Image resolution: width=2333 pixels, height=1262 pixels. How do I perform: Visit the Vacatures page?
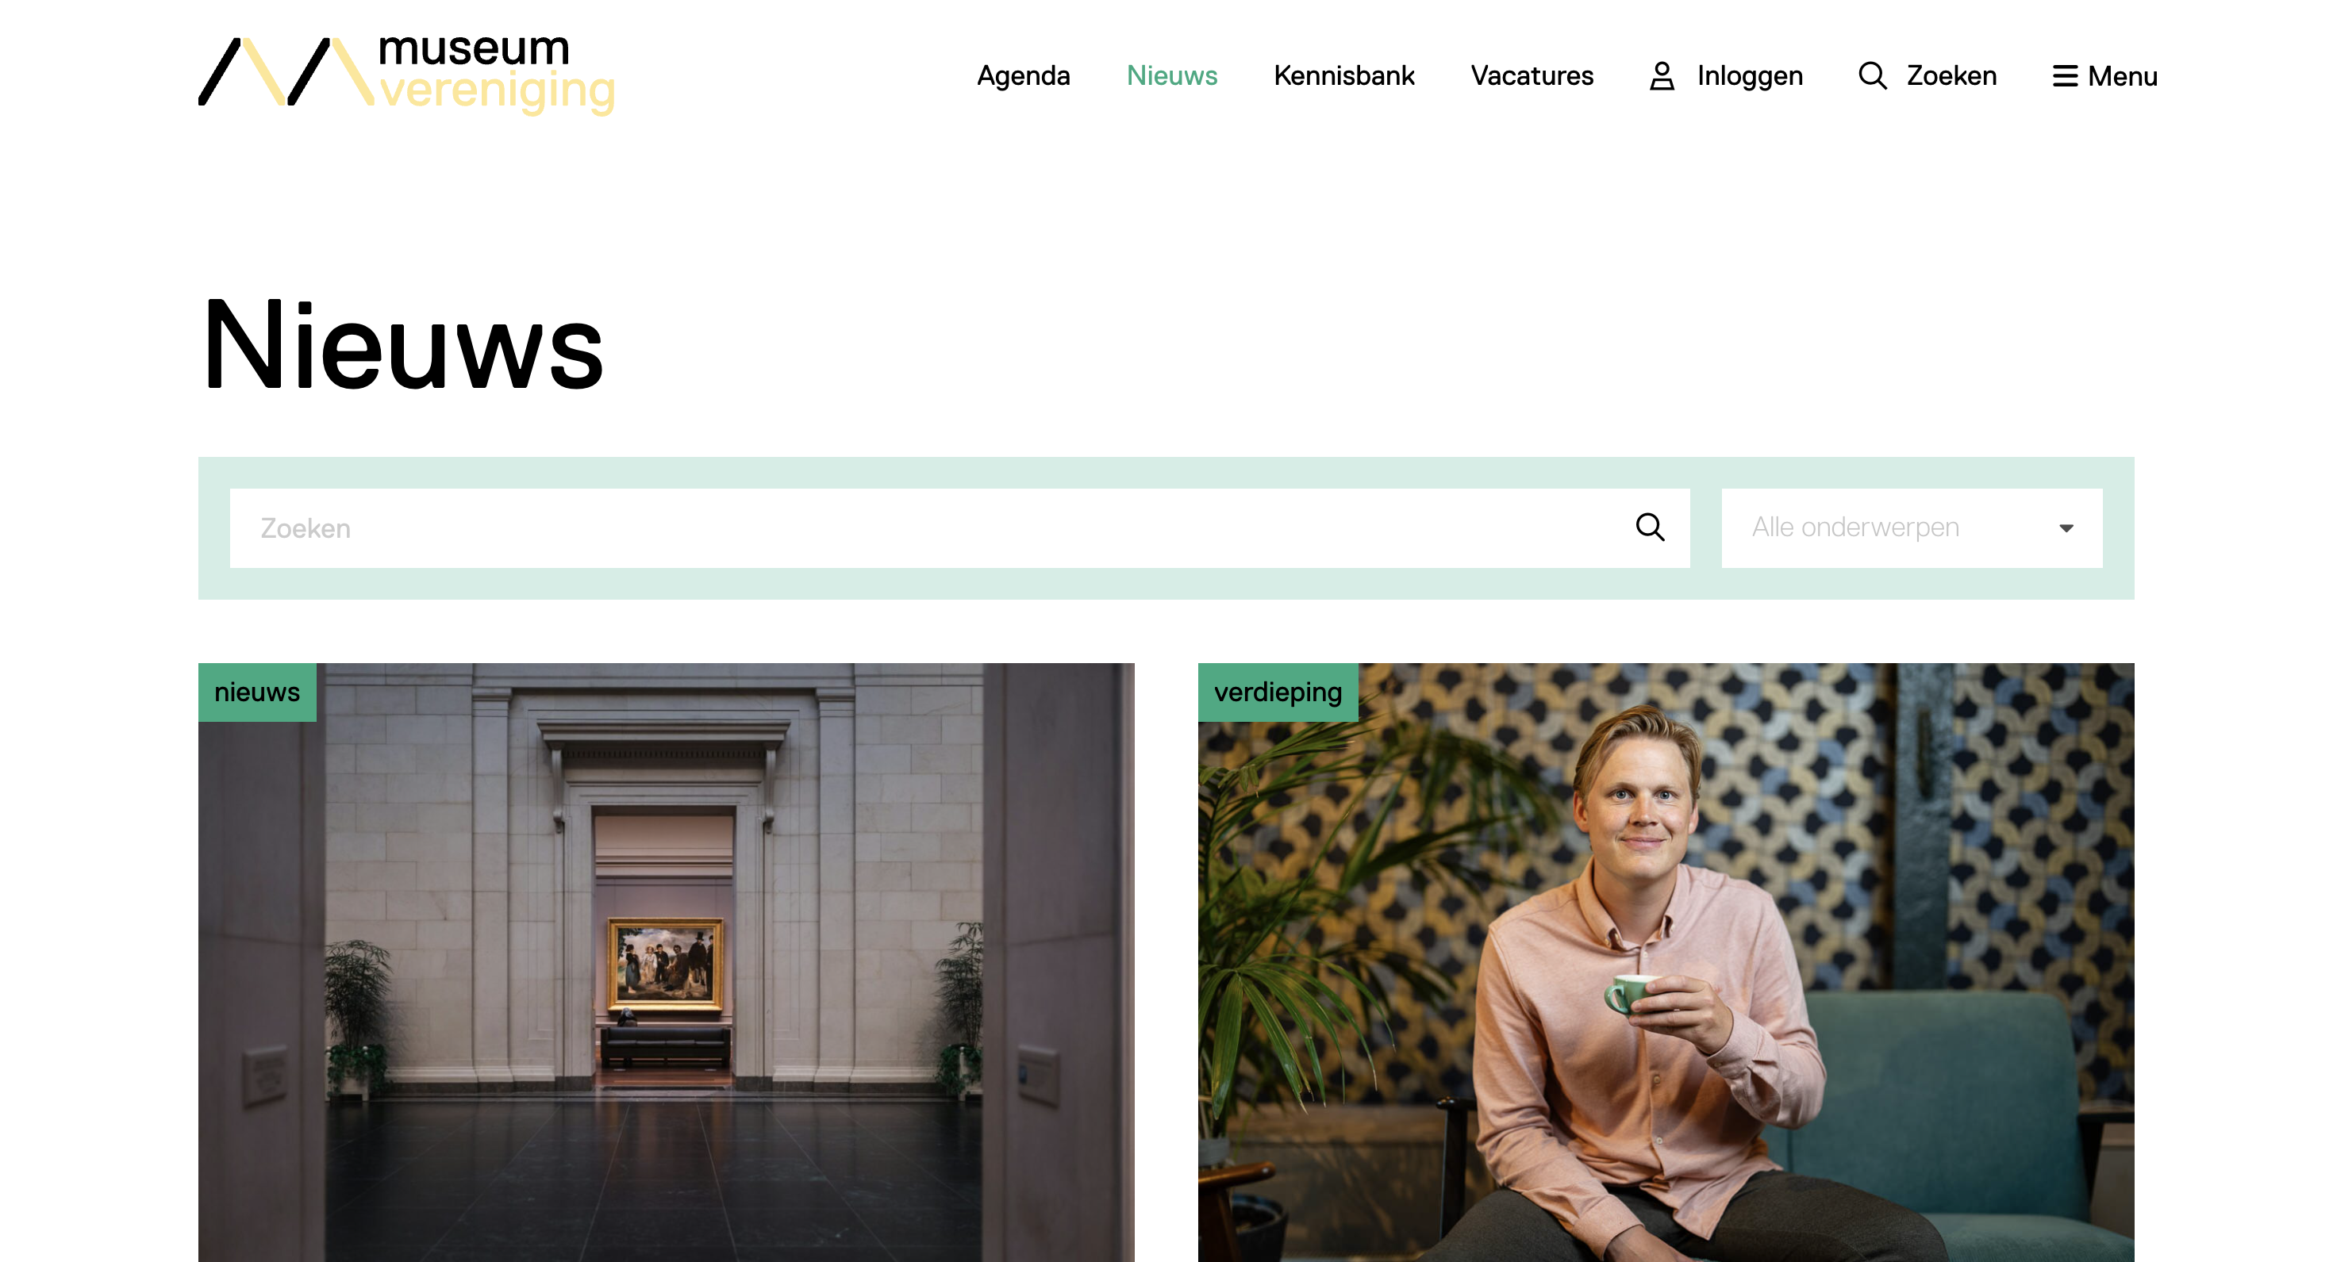coord(1532,76)
